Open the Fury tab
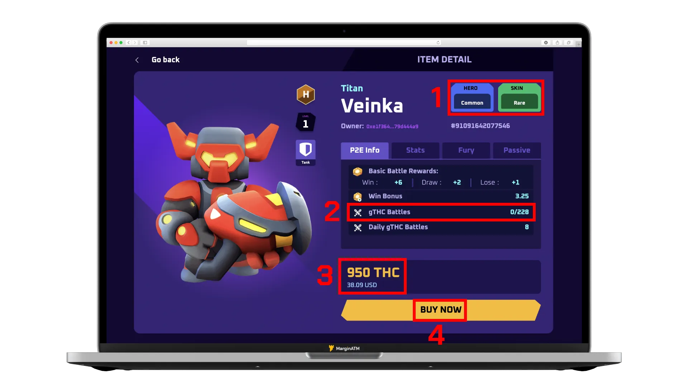The width and height of the screenshot is (688, 387). click(x=467, y=150)
